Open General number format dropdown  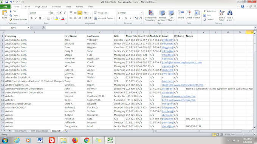(141, 13)
